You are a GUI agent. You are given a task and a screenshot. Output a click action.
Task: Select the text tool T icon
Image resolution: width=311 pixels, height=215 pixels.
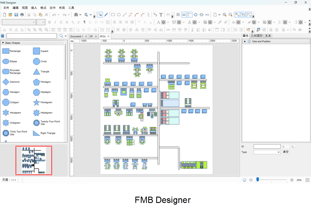click(161, 15)
